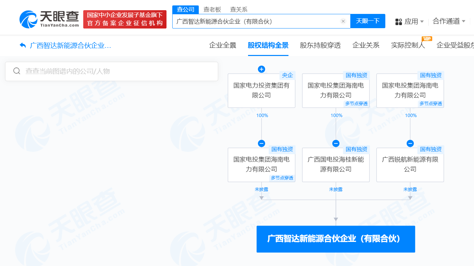Viewport: 474px width, 266px height.
Task: Collapse the 国家电投集团海南电力 node tagged 未披露
Action: 261,144
